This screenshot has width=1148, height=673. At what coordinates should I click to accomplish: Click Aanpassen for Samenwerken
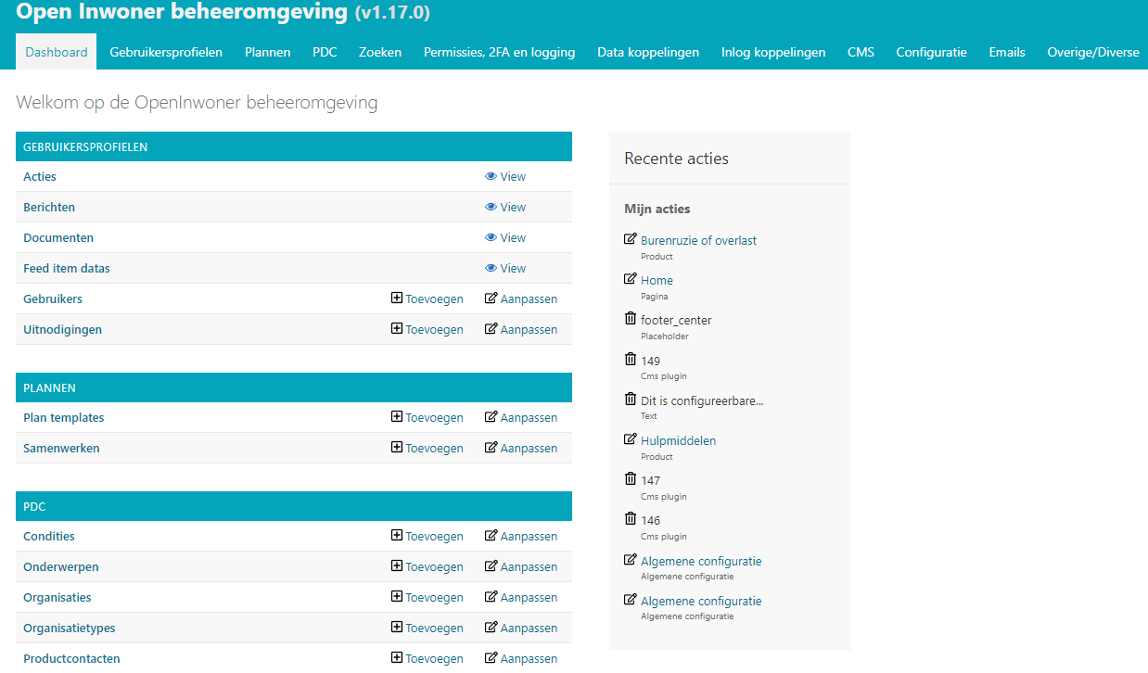coord(529,449)
